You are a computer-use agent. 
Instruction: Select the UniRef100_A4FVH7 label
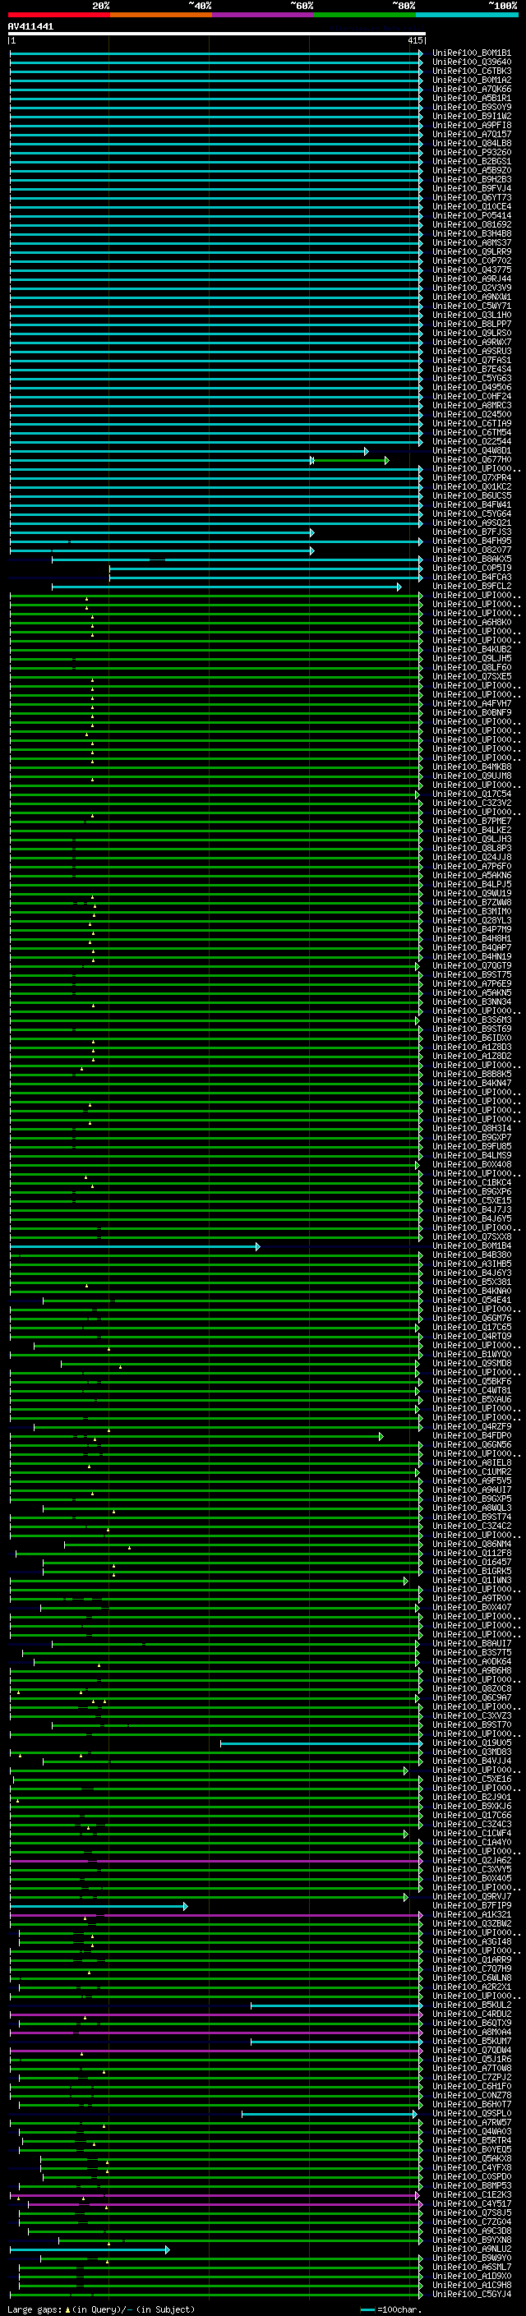(x=471, y=704)
